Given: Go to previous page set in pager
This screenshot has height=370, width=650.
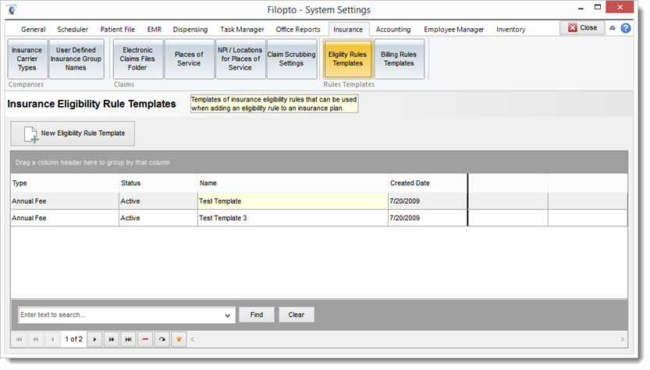Looking at the screenshot, I should point(36,340).
